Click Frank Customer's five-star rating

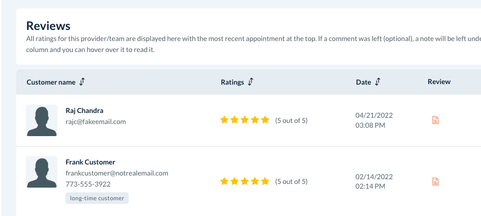point(245,182)
